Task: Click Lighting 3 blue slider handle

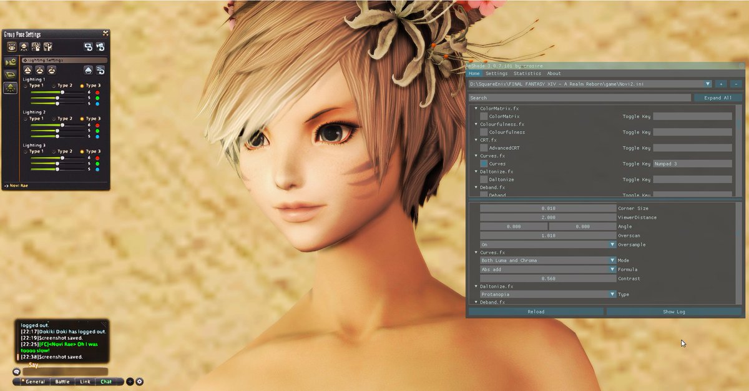Action: tap(58, 169)
